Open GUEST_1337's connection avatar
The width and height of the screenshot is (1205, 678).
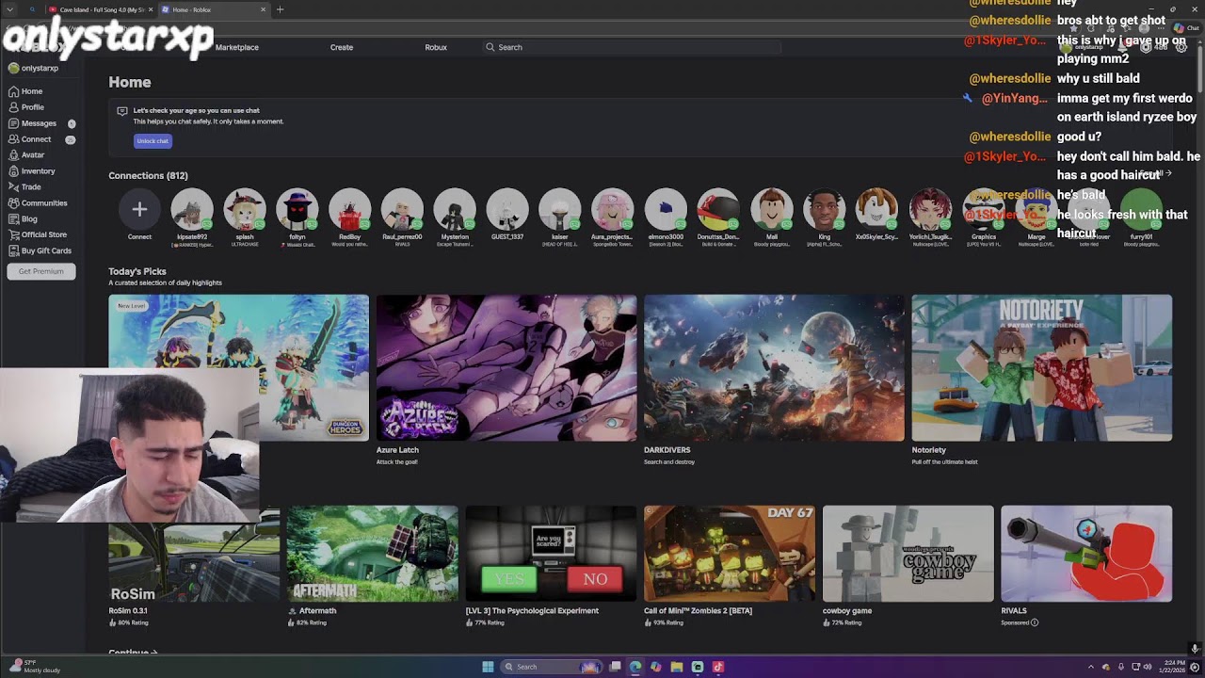click(507, 210)
